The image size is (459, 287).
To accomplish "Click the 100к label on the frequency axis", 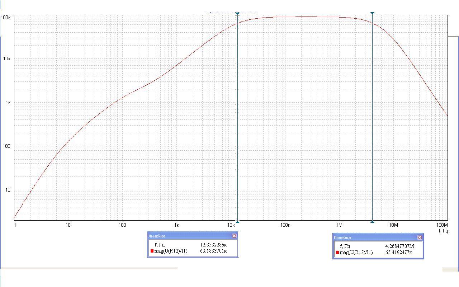I will coord(285,225).
